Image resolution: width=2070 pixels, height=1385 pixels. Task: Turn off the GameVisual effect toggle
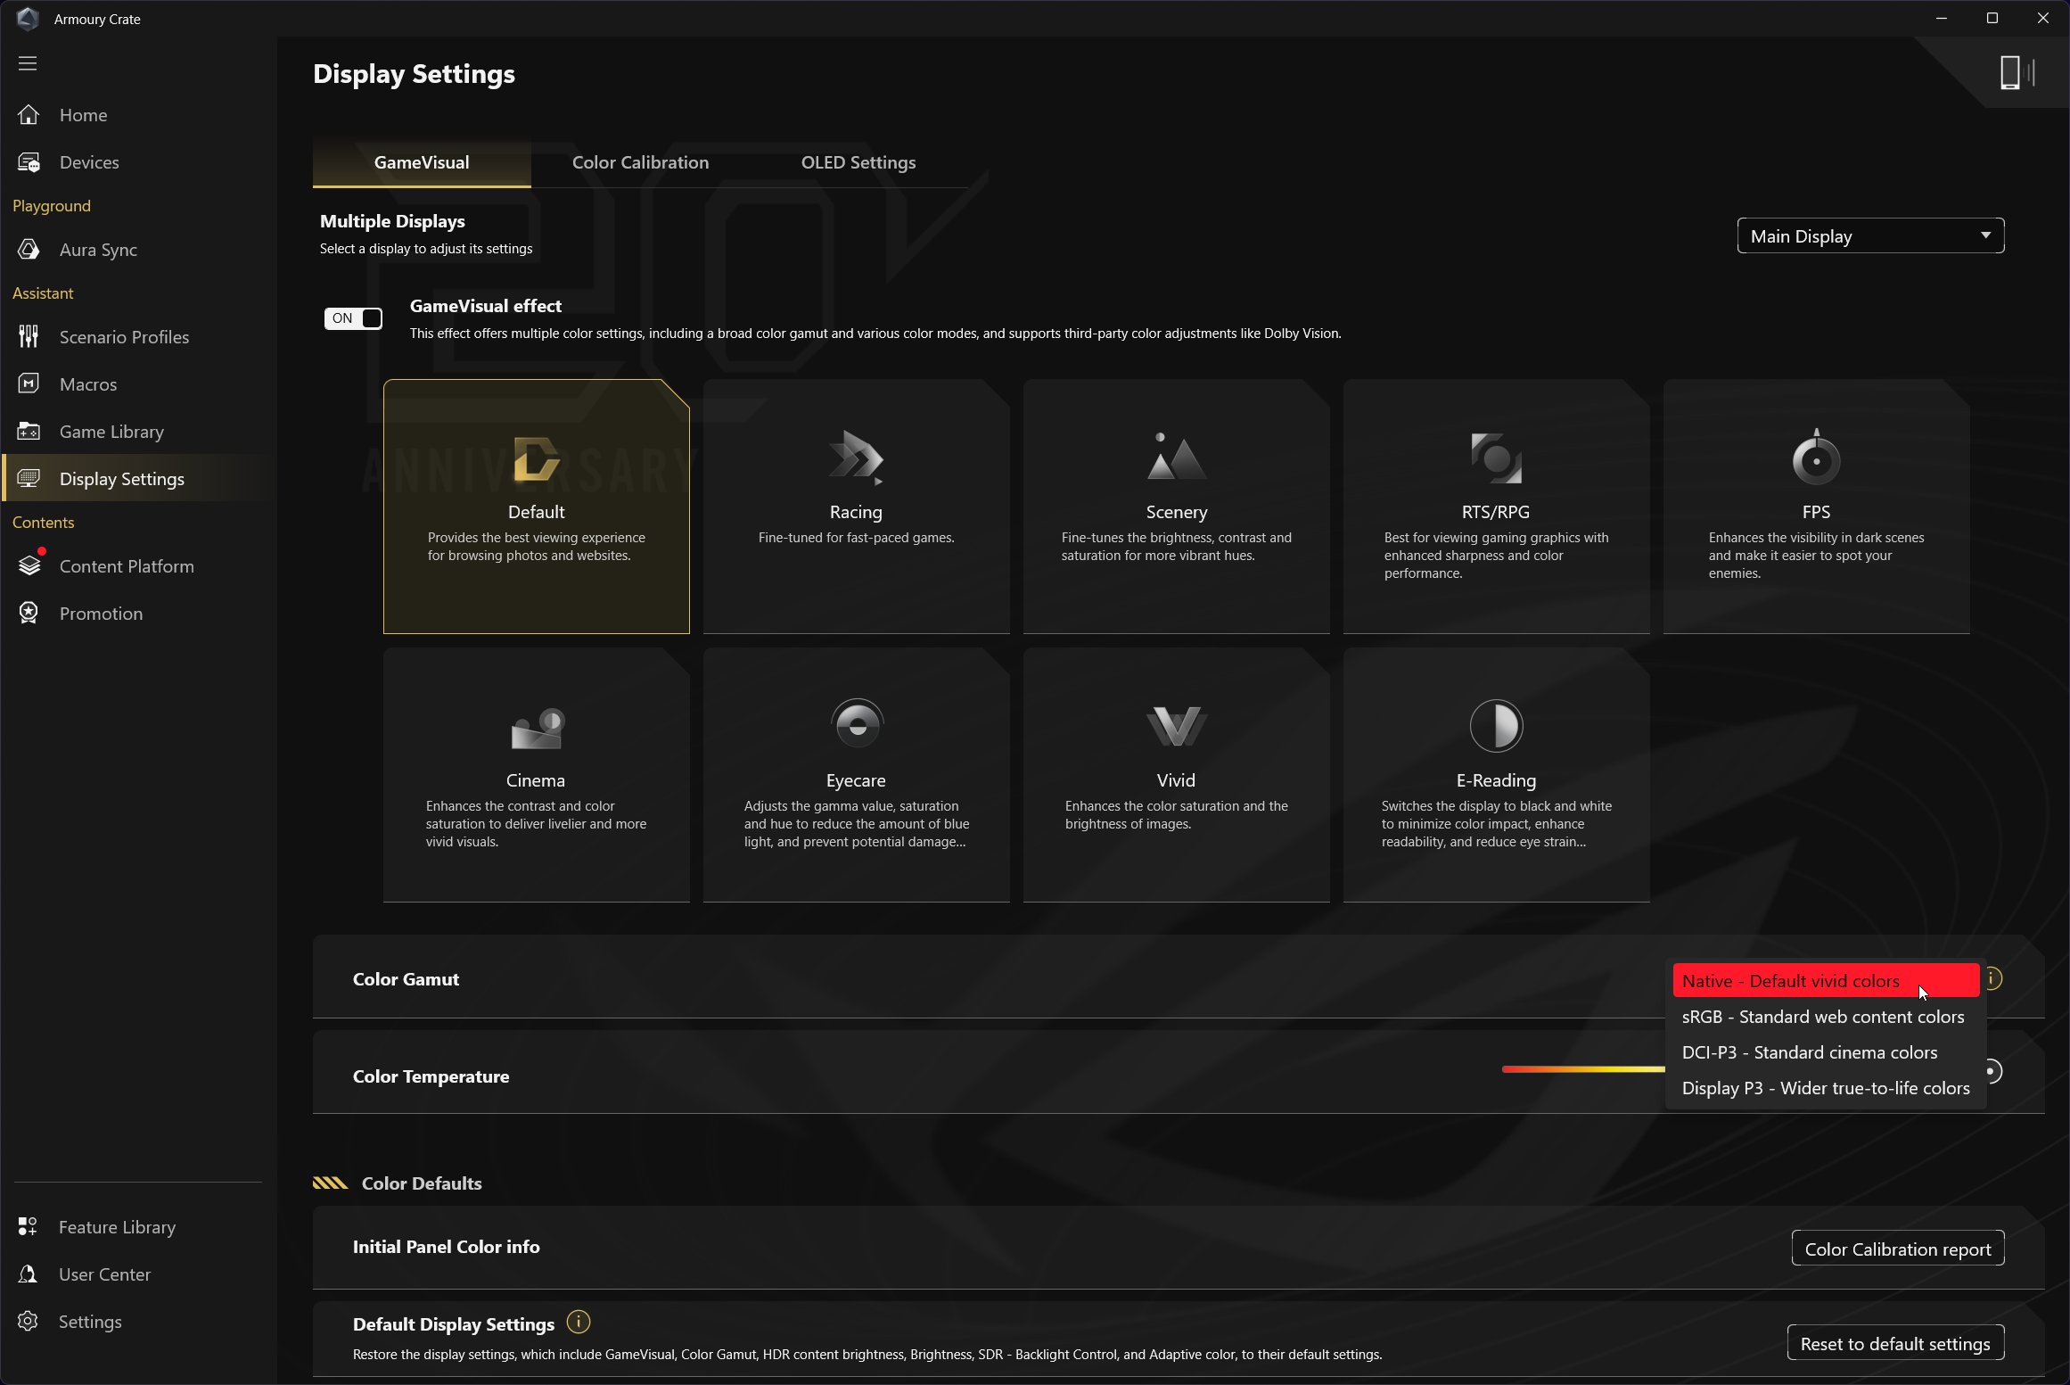(x=354, y=318)
